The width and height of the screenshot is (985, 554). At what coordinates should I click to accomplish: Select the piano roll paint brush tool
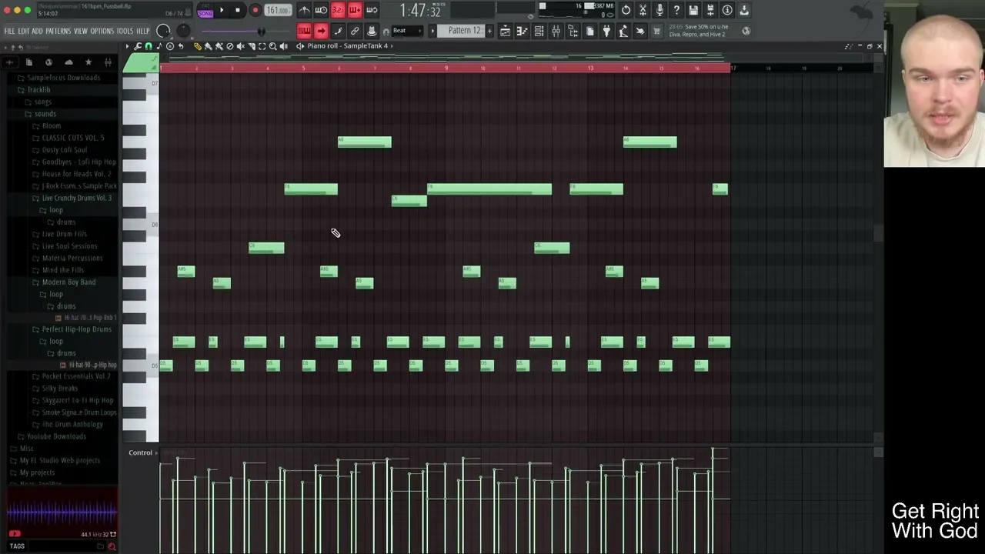coord(208,46)
